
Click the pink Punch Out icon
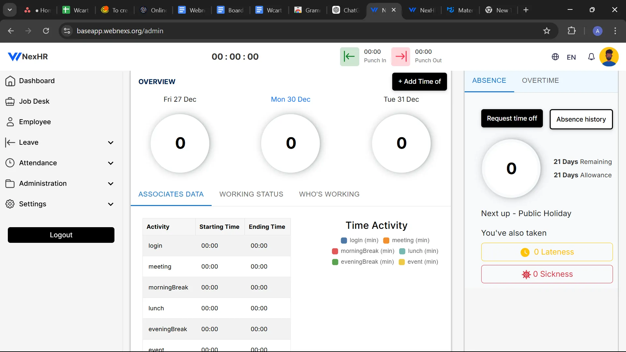400,57
